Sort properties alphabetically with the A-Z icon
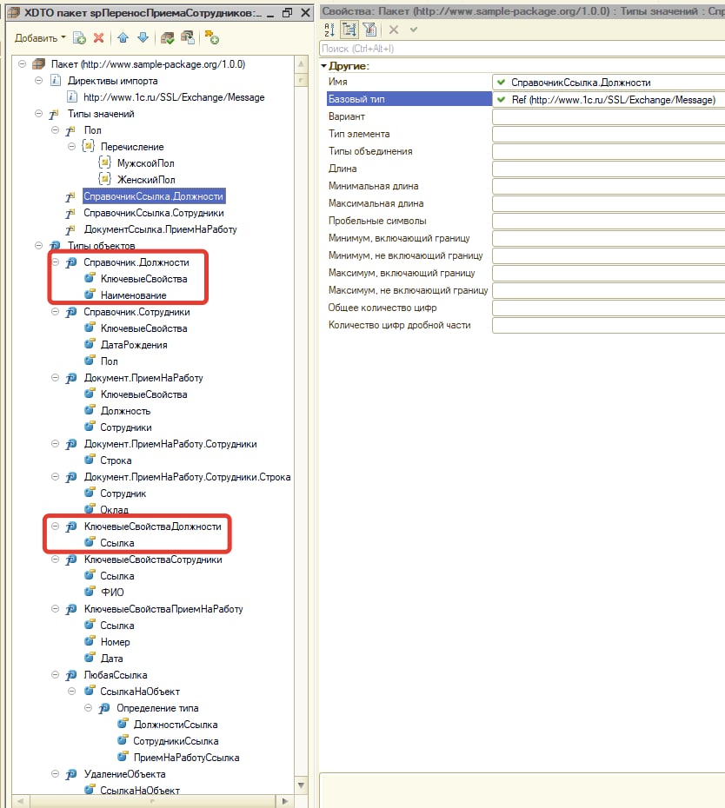Viewport: 725px width, 808px height. pos(330,30)
